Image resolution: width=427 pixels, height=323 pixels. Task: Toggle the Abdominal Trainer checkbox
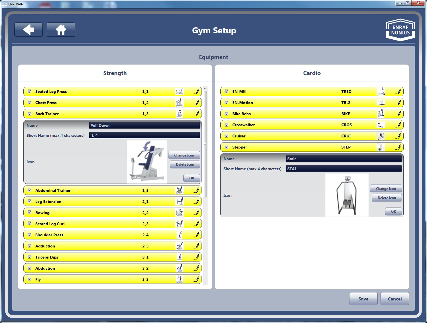click(x=29, y=190)
